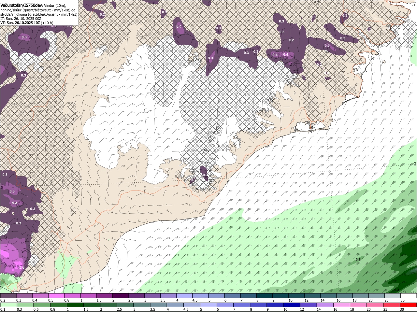Image resolution: width=417 pixels, height=312 pixels.
Task: Click the 'rigning/skúrir' legend description line
Action: click(x=38, y=10)
